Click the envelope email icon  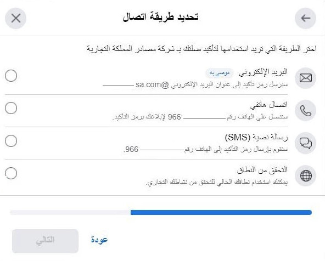(305, 78)
